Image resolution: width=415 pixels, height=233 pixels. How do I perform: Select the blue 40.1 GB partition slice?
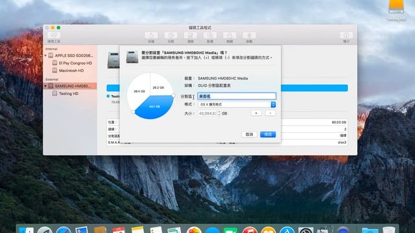coord(154,107)
